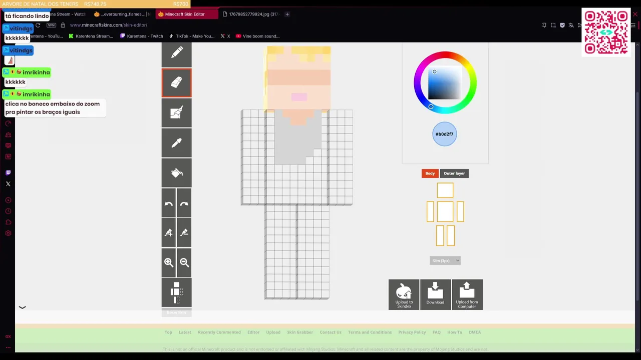The width and height of the screenshot is (641, 360).
Task: Open the FAQ footer link
Action: (437, 332)
